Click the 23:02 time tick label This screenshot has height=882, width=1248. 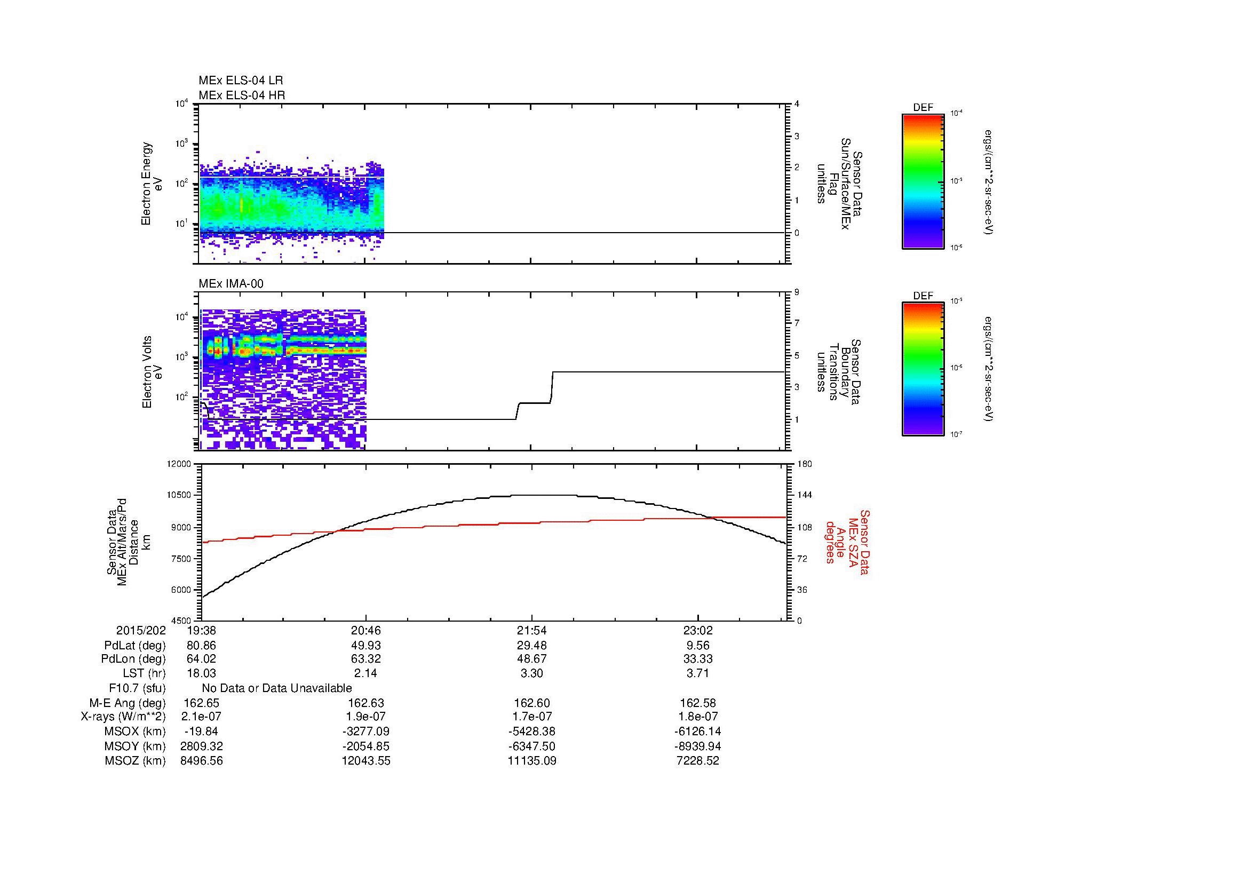697,631
